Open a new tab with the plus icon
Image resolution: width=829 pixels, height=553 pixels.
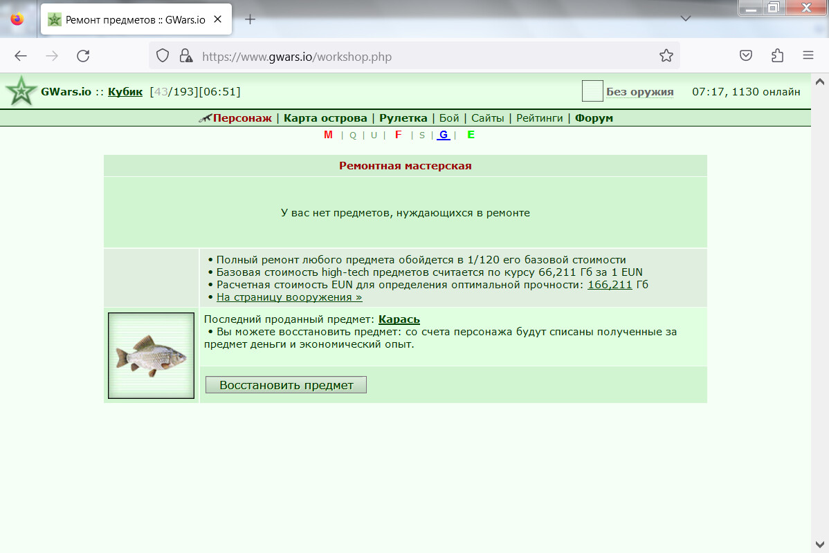[250, 19]
